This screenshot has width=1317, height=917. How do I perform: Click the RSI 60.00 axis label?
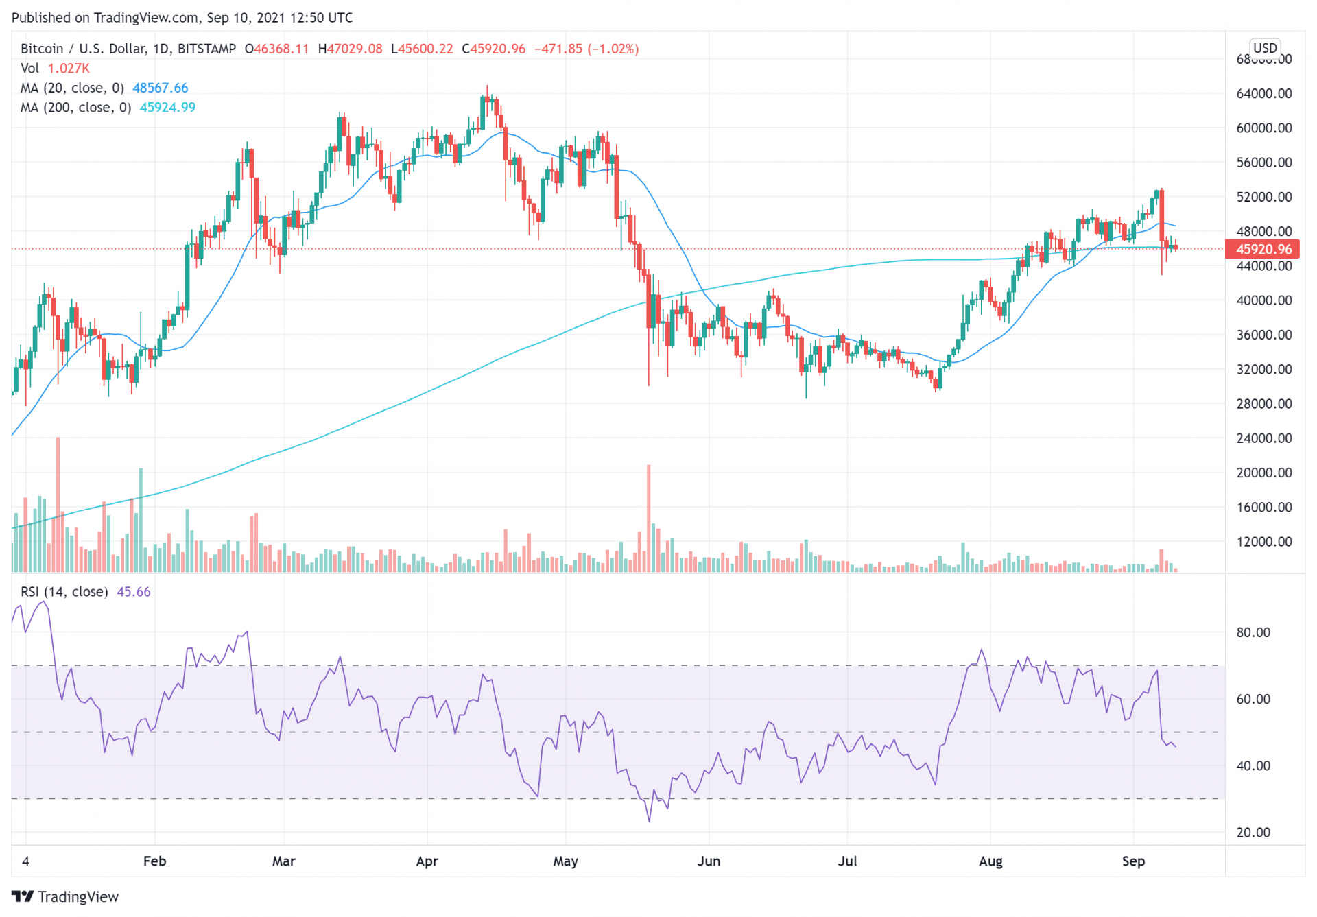pos(1253,699)
